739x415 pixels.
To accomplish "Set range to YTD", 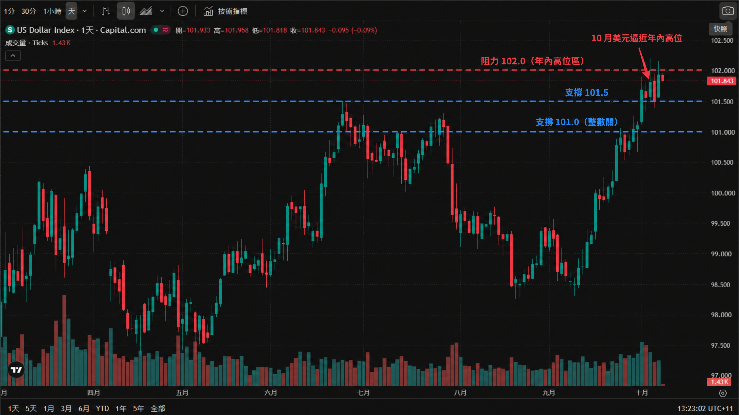I will [102, 409].
